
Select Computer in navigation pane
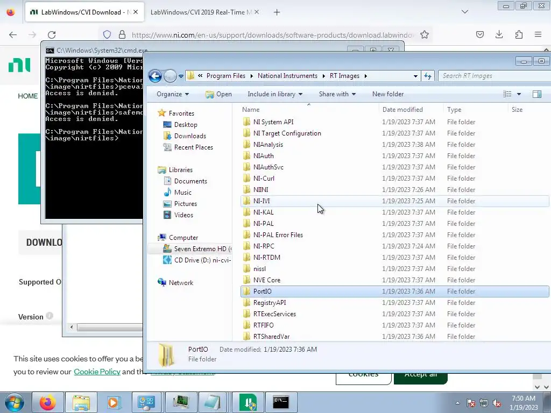[183, 237]
